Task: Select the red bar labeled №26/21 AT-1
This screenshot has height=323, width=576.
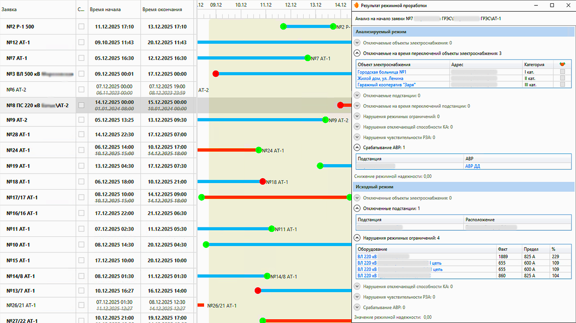Action: [x=201, y=305]
